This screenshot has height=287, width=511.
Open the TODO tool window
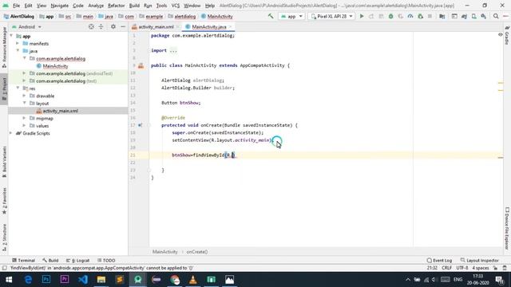[106, 261]
